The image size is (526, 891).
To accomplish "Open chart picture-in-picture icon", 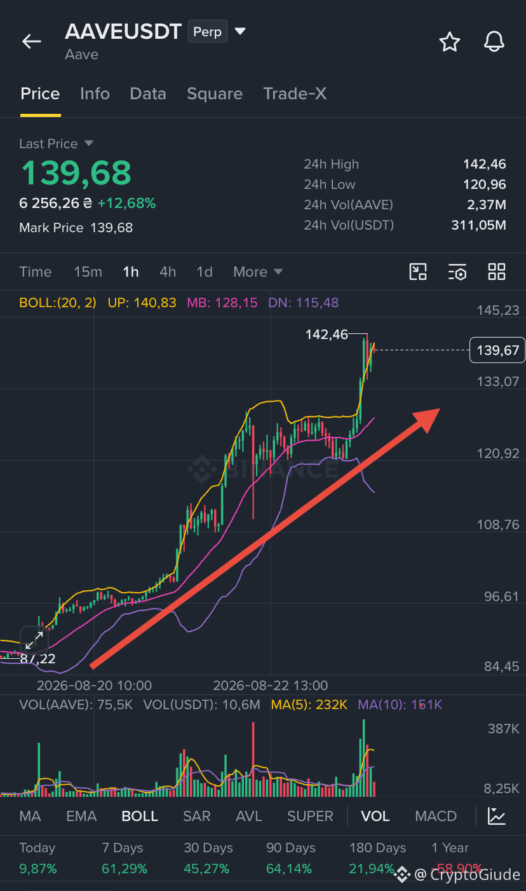I will coord(418,272).
